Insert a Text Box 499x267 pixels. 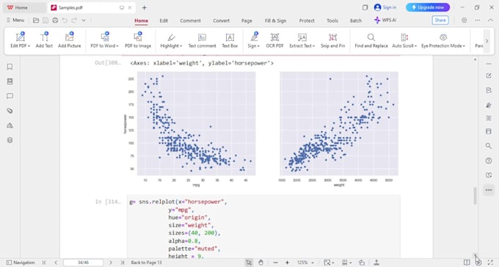point(230,40)
